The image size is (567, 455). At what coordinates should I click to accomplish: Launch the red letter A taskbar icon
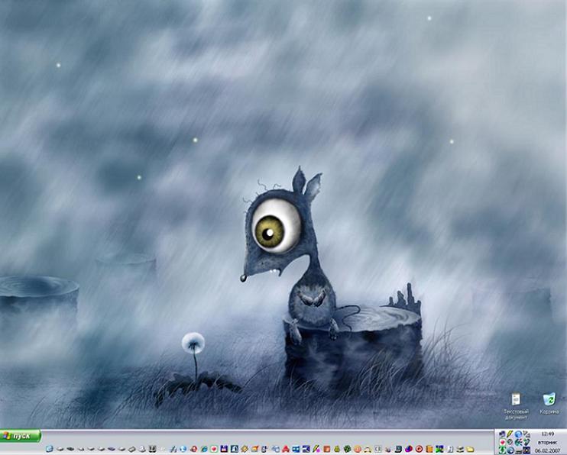pos(285,449)
